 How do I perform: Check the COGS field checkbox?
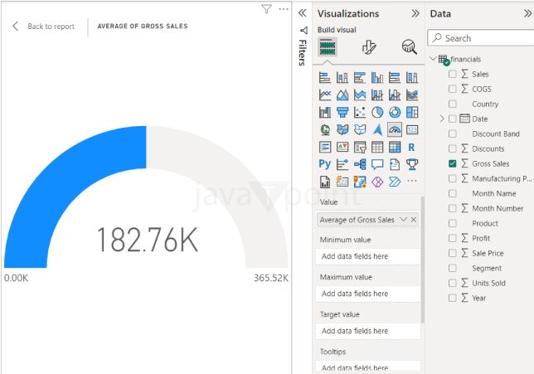click(452, 89)
